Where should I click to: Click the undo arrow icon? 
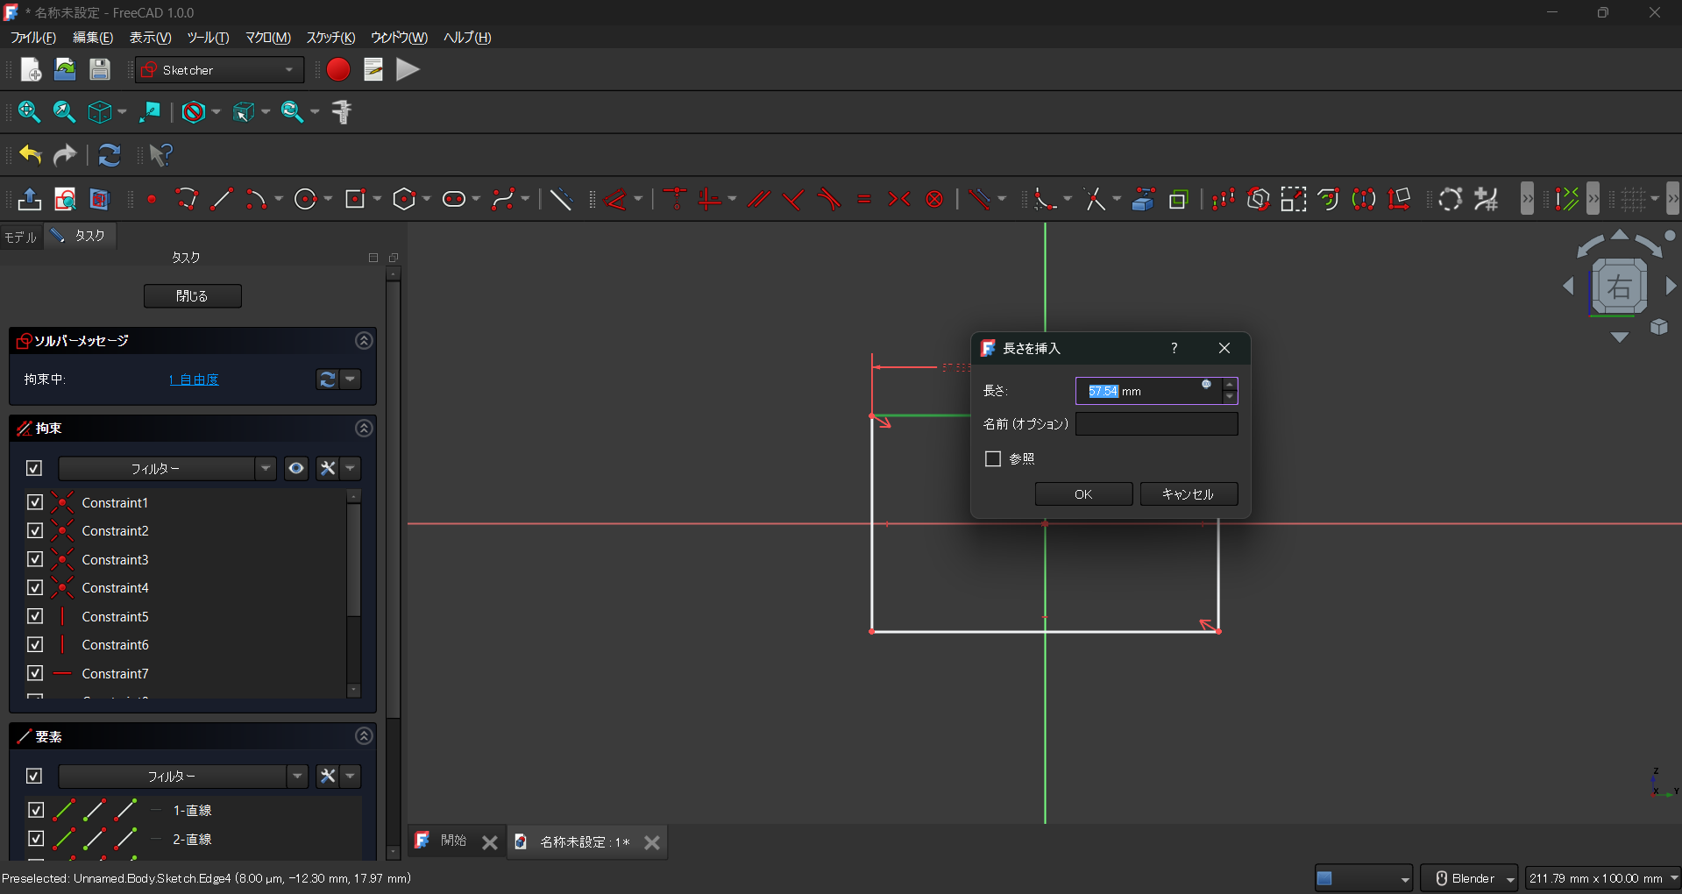(x=31, y=155)
